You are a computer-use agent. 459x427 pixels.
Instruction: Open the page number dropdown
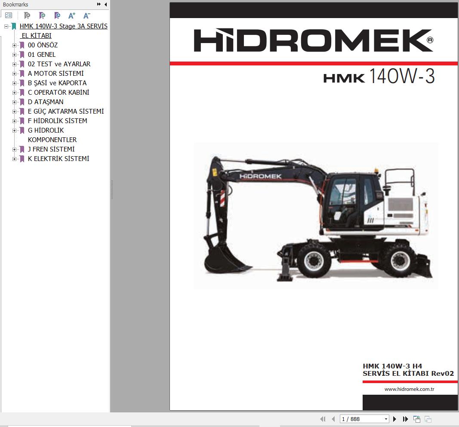click(386, 419)
